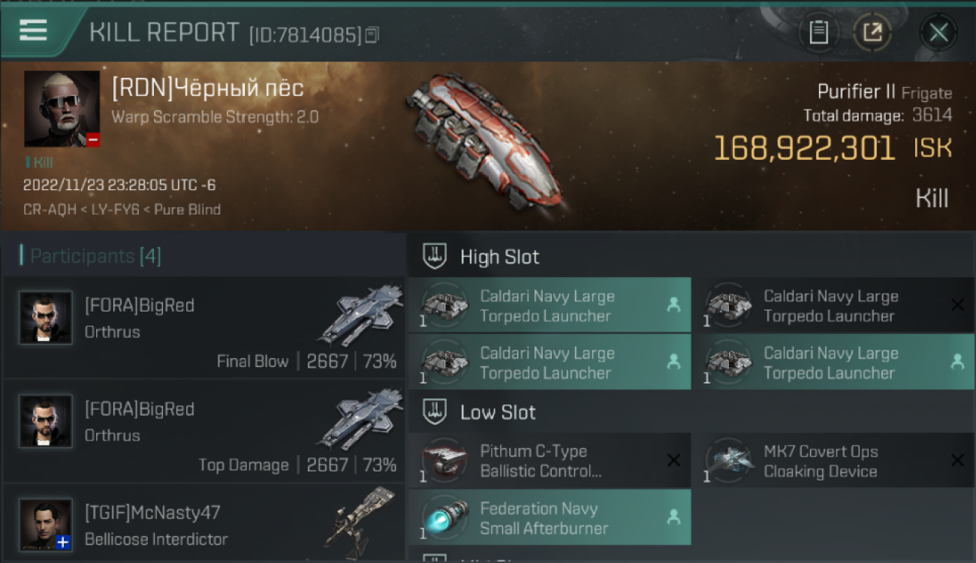Viewport: 976px width, 563px height.
Task: Click the clipboard copy report icon
Action: tap(818, 32)
